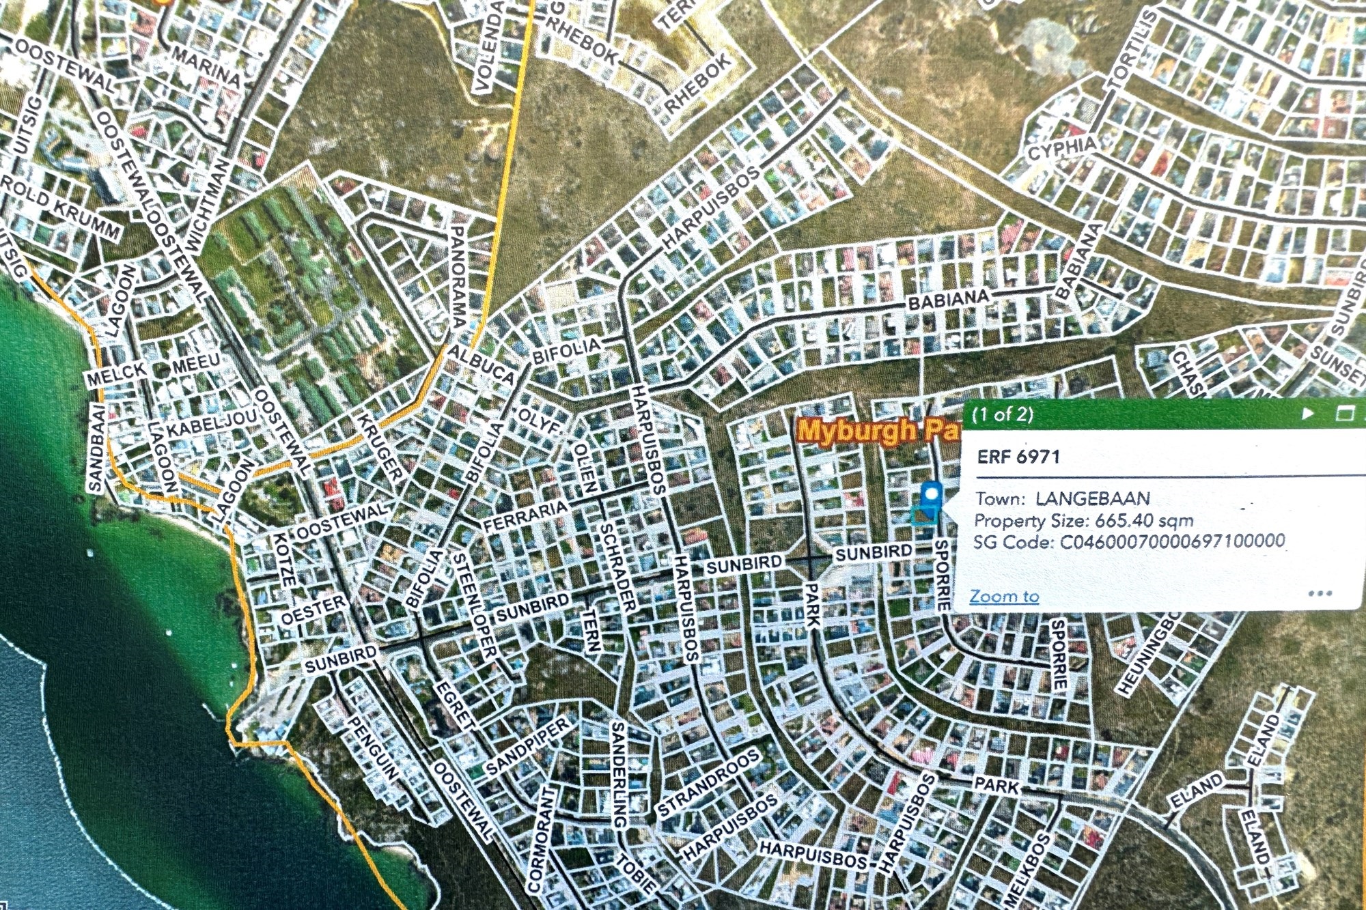Click the PENGUIN street label
This screenshot has width=1366, height=910.
click(x=372, y=748)
